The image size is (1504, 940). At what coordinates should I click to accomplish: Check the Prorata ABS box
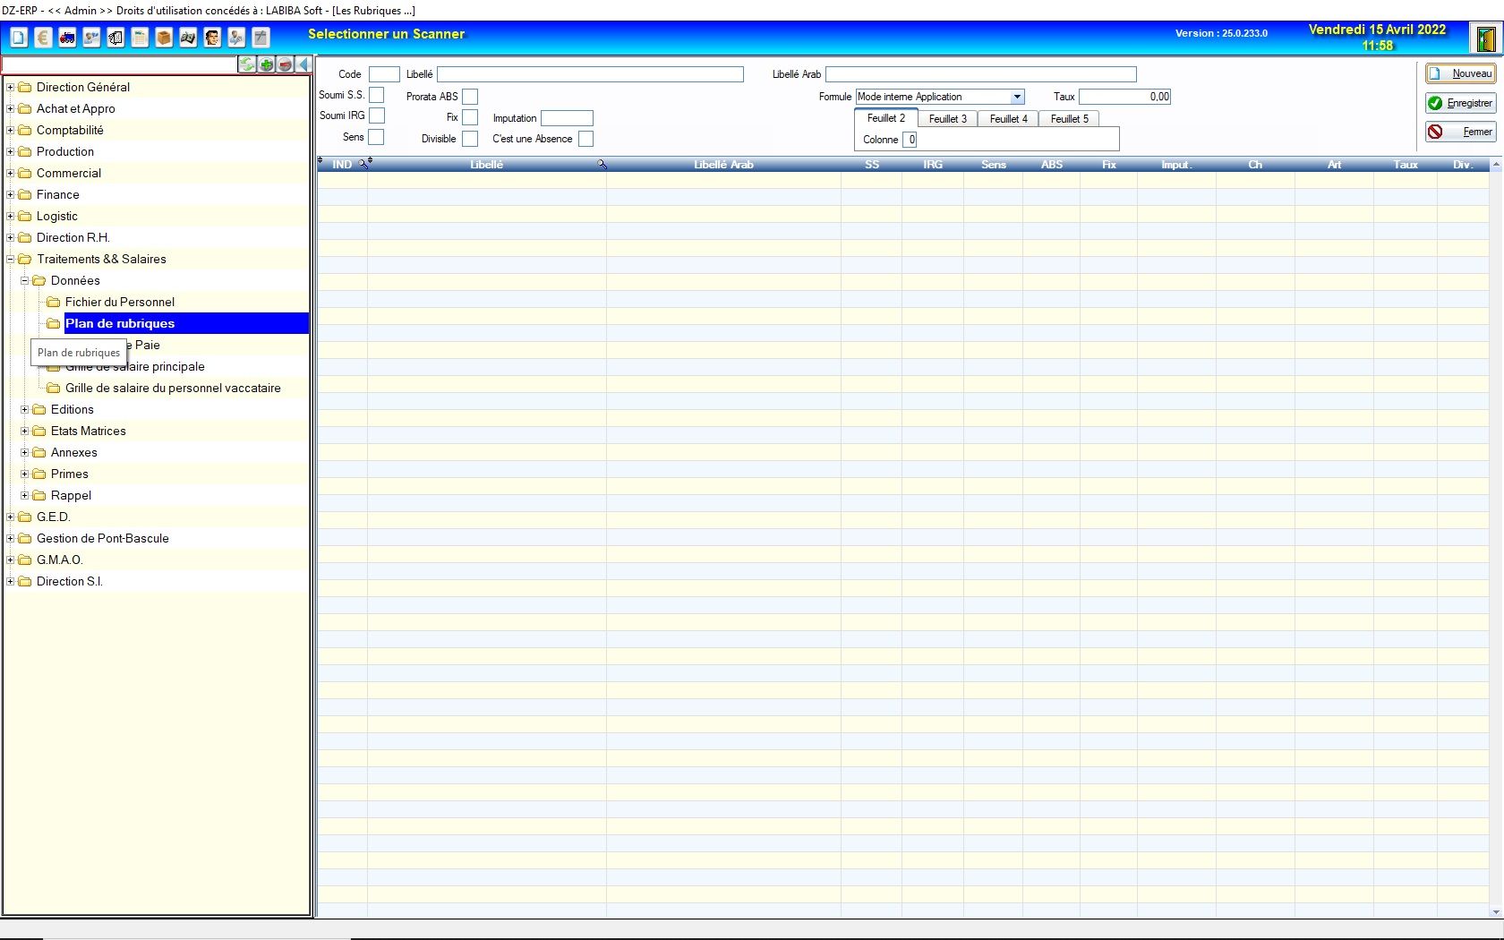tap(470, 97)
